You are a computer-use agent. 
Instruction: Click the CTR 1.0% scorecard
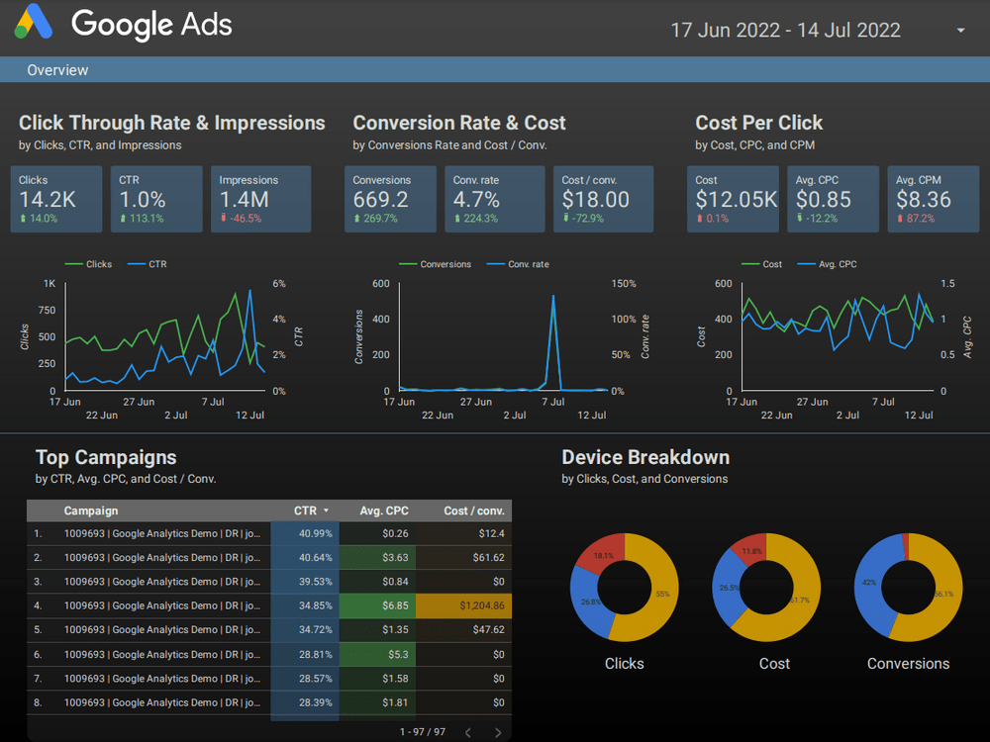(x=156, y=199)
